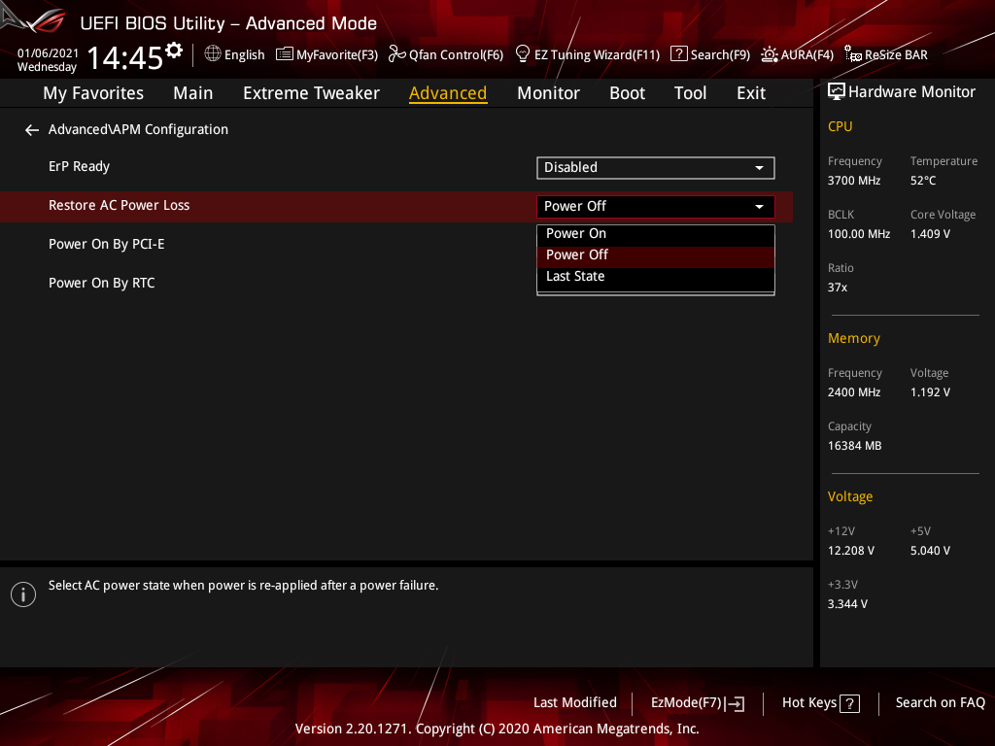Choose Last State option in list
This screenshot has height=746, width=995.
(x=656, y=277)
